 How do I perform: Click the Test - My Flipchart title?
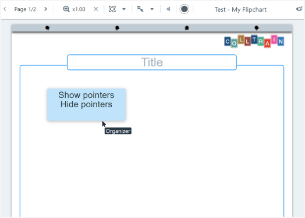tap(240, 9)
